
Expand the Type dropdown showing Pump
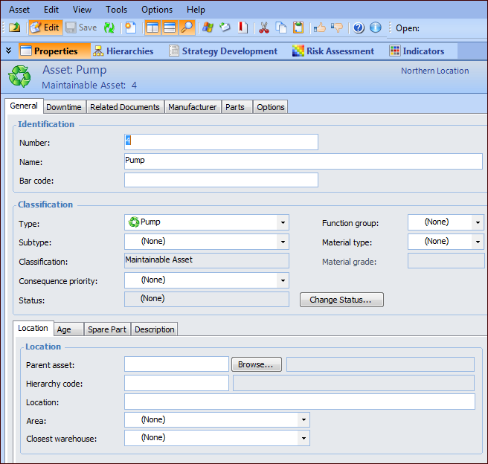pos(282,222)
